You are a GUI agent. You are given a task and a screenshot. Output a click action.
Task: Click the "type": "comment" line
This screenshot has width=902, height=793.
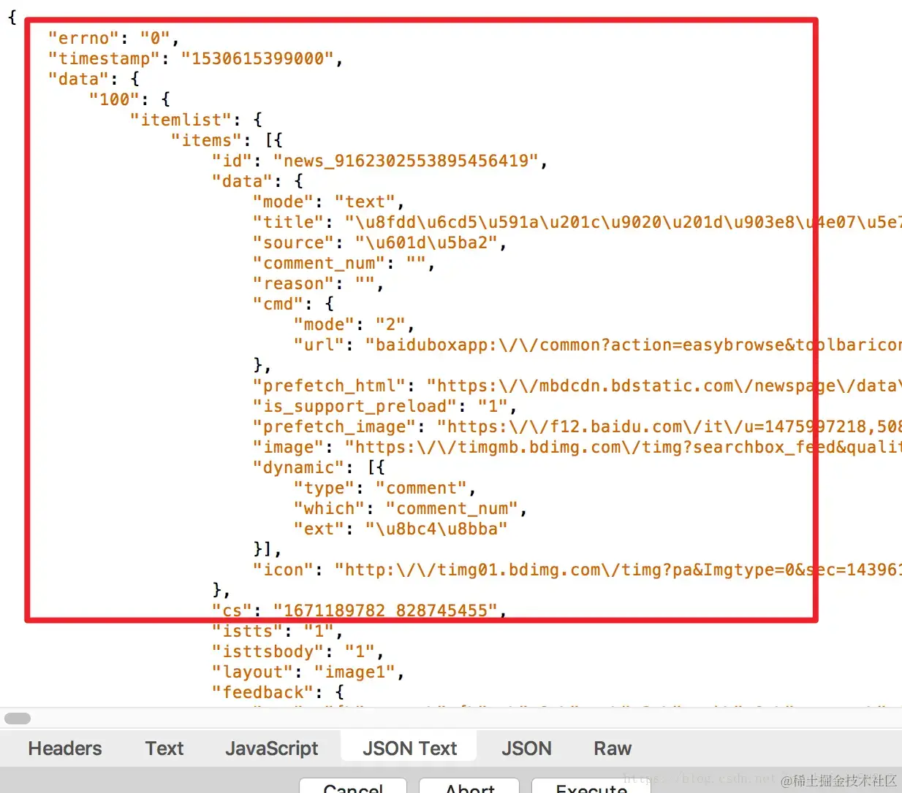tap(384, 488)
